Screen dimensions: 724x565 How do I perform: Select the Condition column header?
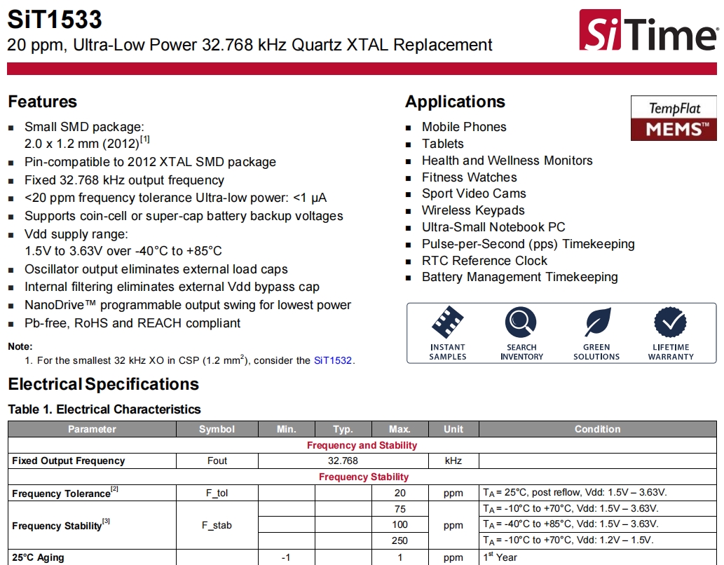(598, 428)
